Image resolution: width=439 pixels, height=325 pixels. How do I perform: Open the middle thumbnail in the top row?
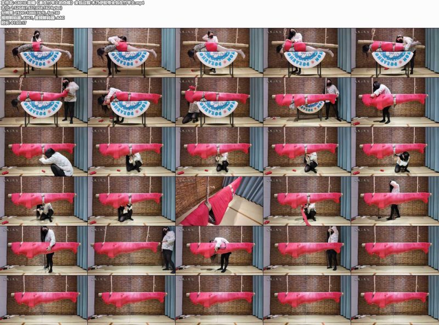[x=219, y=52]
